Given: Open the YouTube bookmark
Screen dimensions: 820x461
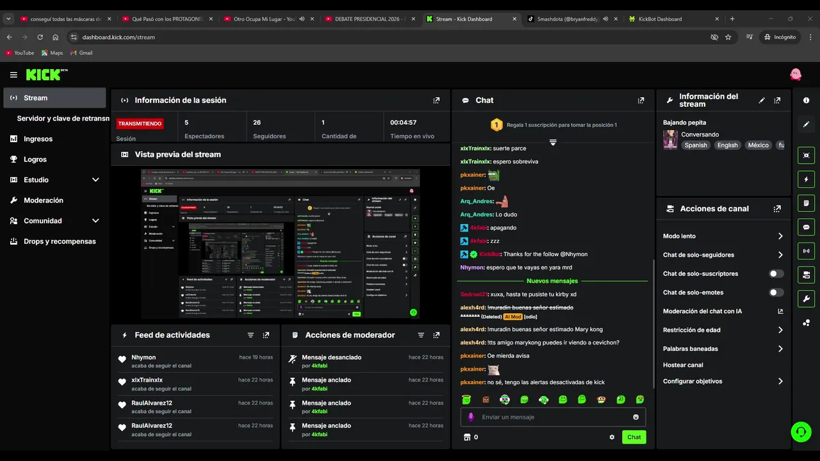Looking at the screenshot, I should tap(19, 53).
